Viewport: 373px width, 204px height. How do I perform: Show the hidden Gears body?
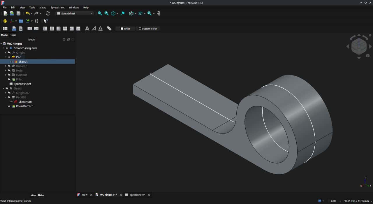[x=7, y=88]
